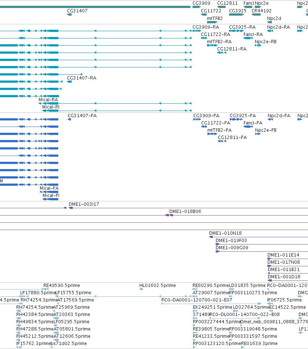Click the DME1-010N18 clone label
This screenshot has width=308, height=349.
225,233
